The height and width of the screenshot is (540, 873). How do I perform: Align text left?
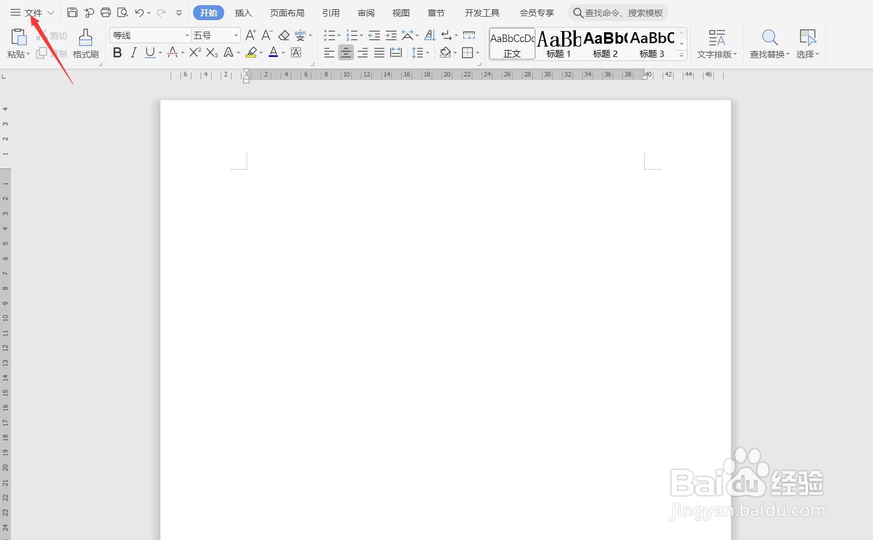329,53
